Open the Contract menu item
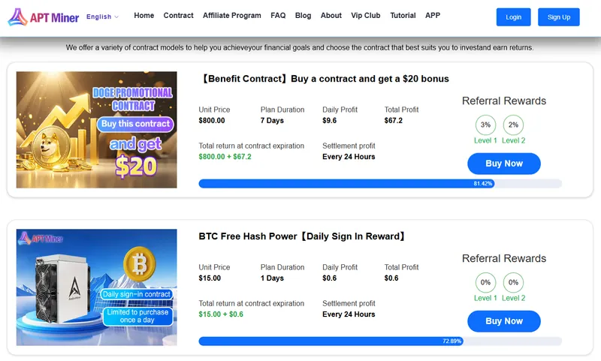The image size is (601, 361). (178, 16)
